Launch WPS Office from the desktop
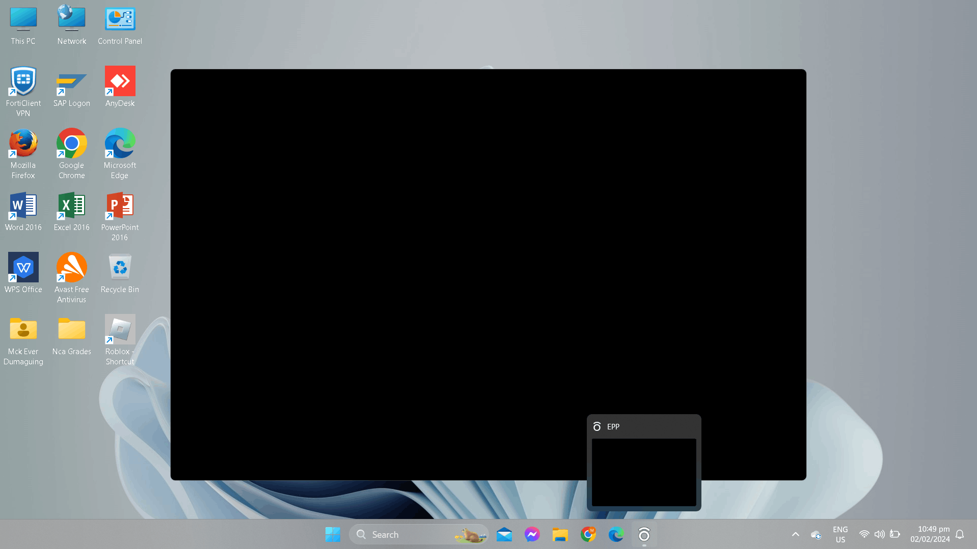Image resolution: width=977 pixels, height=549 pixels. (23, 273)
